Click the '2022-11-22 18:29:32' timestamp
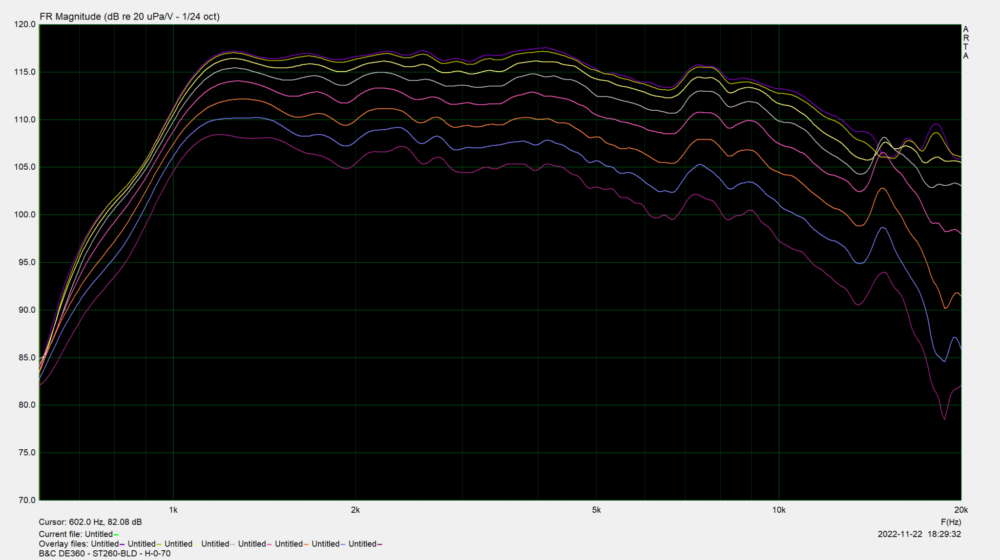This screenshot has height=560, width=1000. (x=919, y=534)
